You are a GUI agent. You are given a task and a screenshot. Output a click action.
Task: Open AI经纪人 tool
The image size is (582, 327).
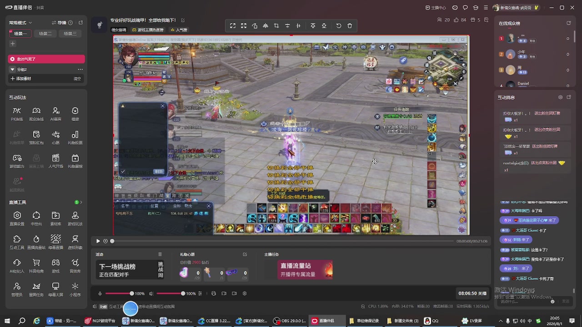(17, 265)
